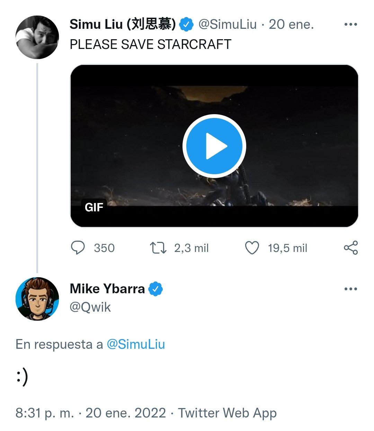Open Simu Liu's profile picture

coord(37,37)
